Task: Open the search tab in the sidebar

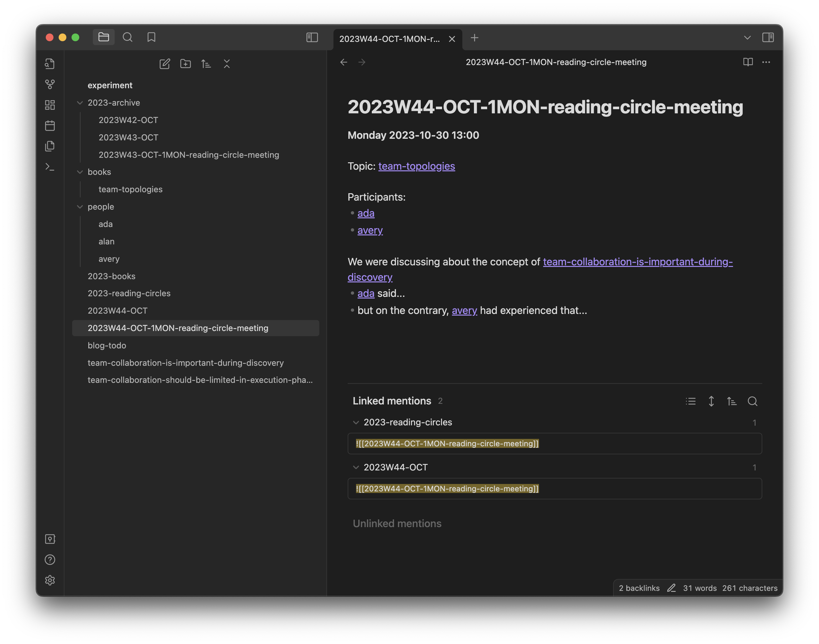Action: coord(128,37)
